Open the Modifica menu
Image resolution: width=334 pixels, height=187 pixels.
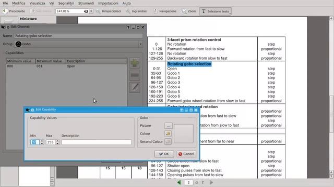click(19, 3)
